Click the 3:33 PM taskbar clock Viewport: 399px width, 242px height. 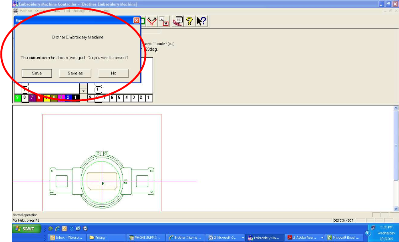pos(386,227)
